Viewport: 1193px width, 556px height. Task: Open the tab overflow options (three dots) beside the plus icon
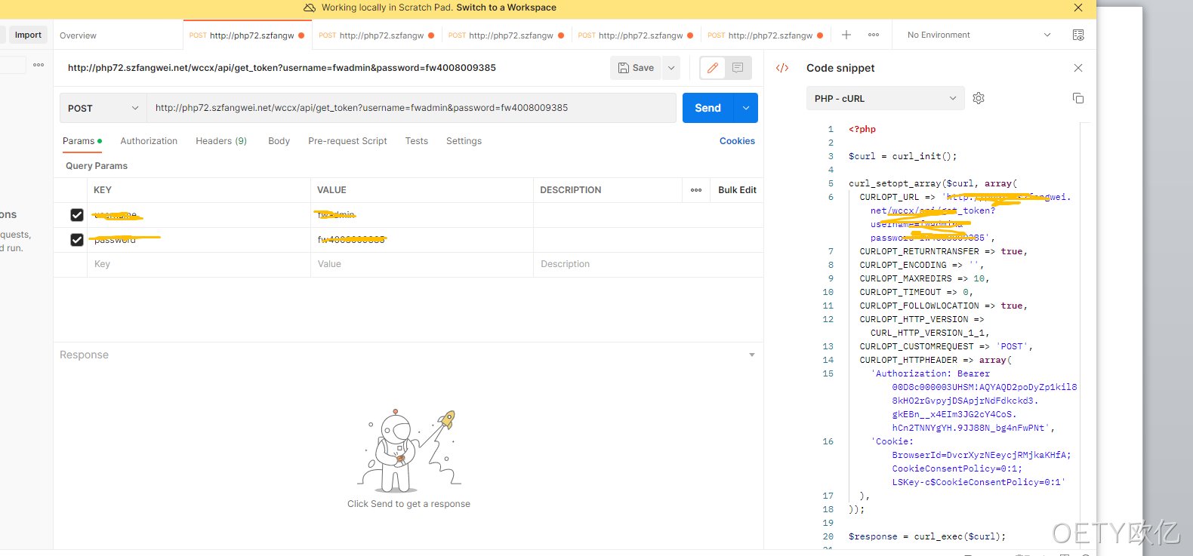tap(874, 35)
